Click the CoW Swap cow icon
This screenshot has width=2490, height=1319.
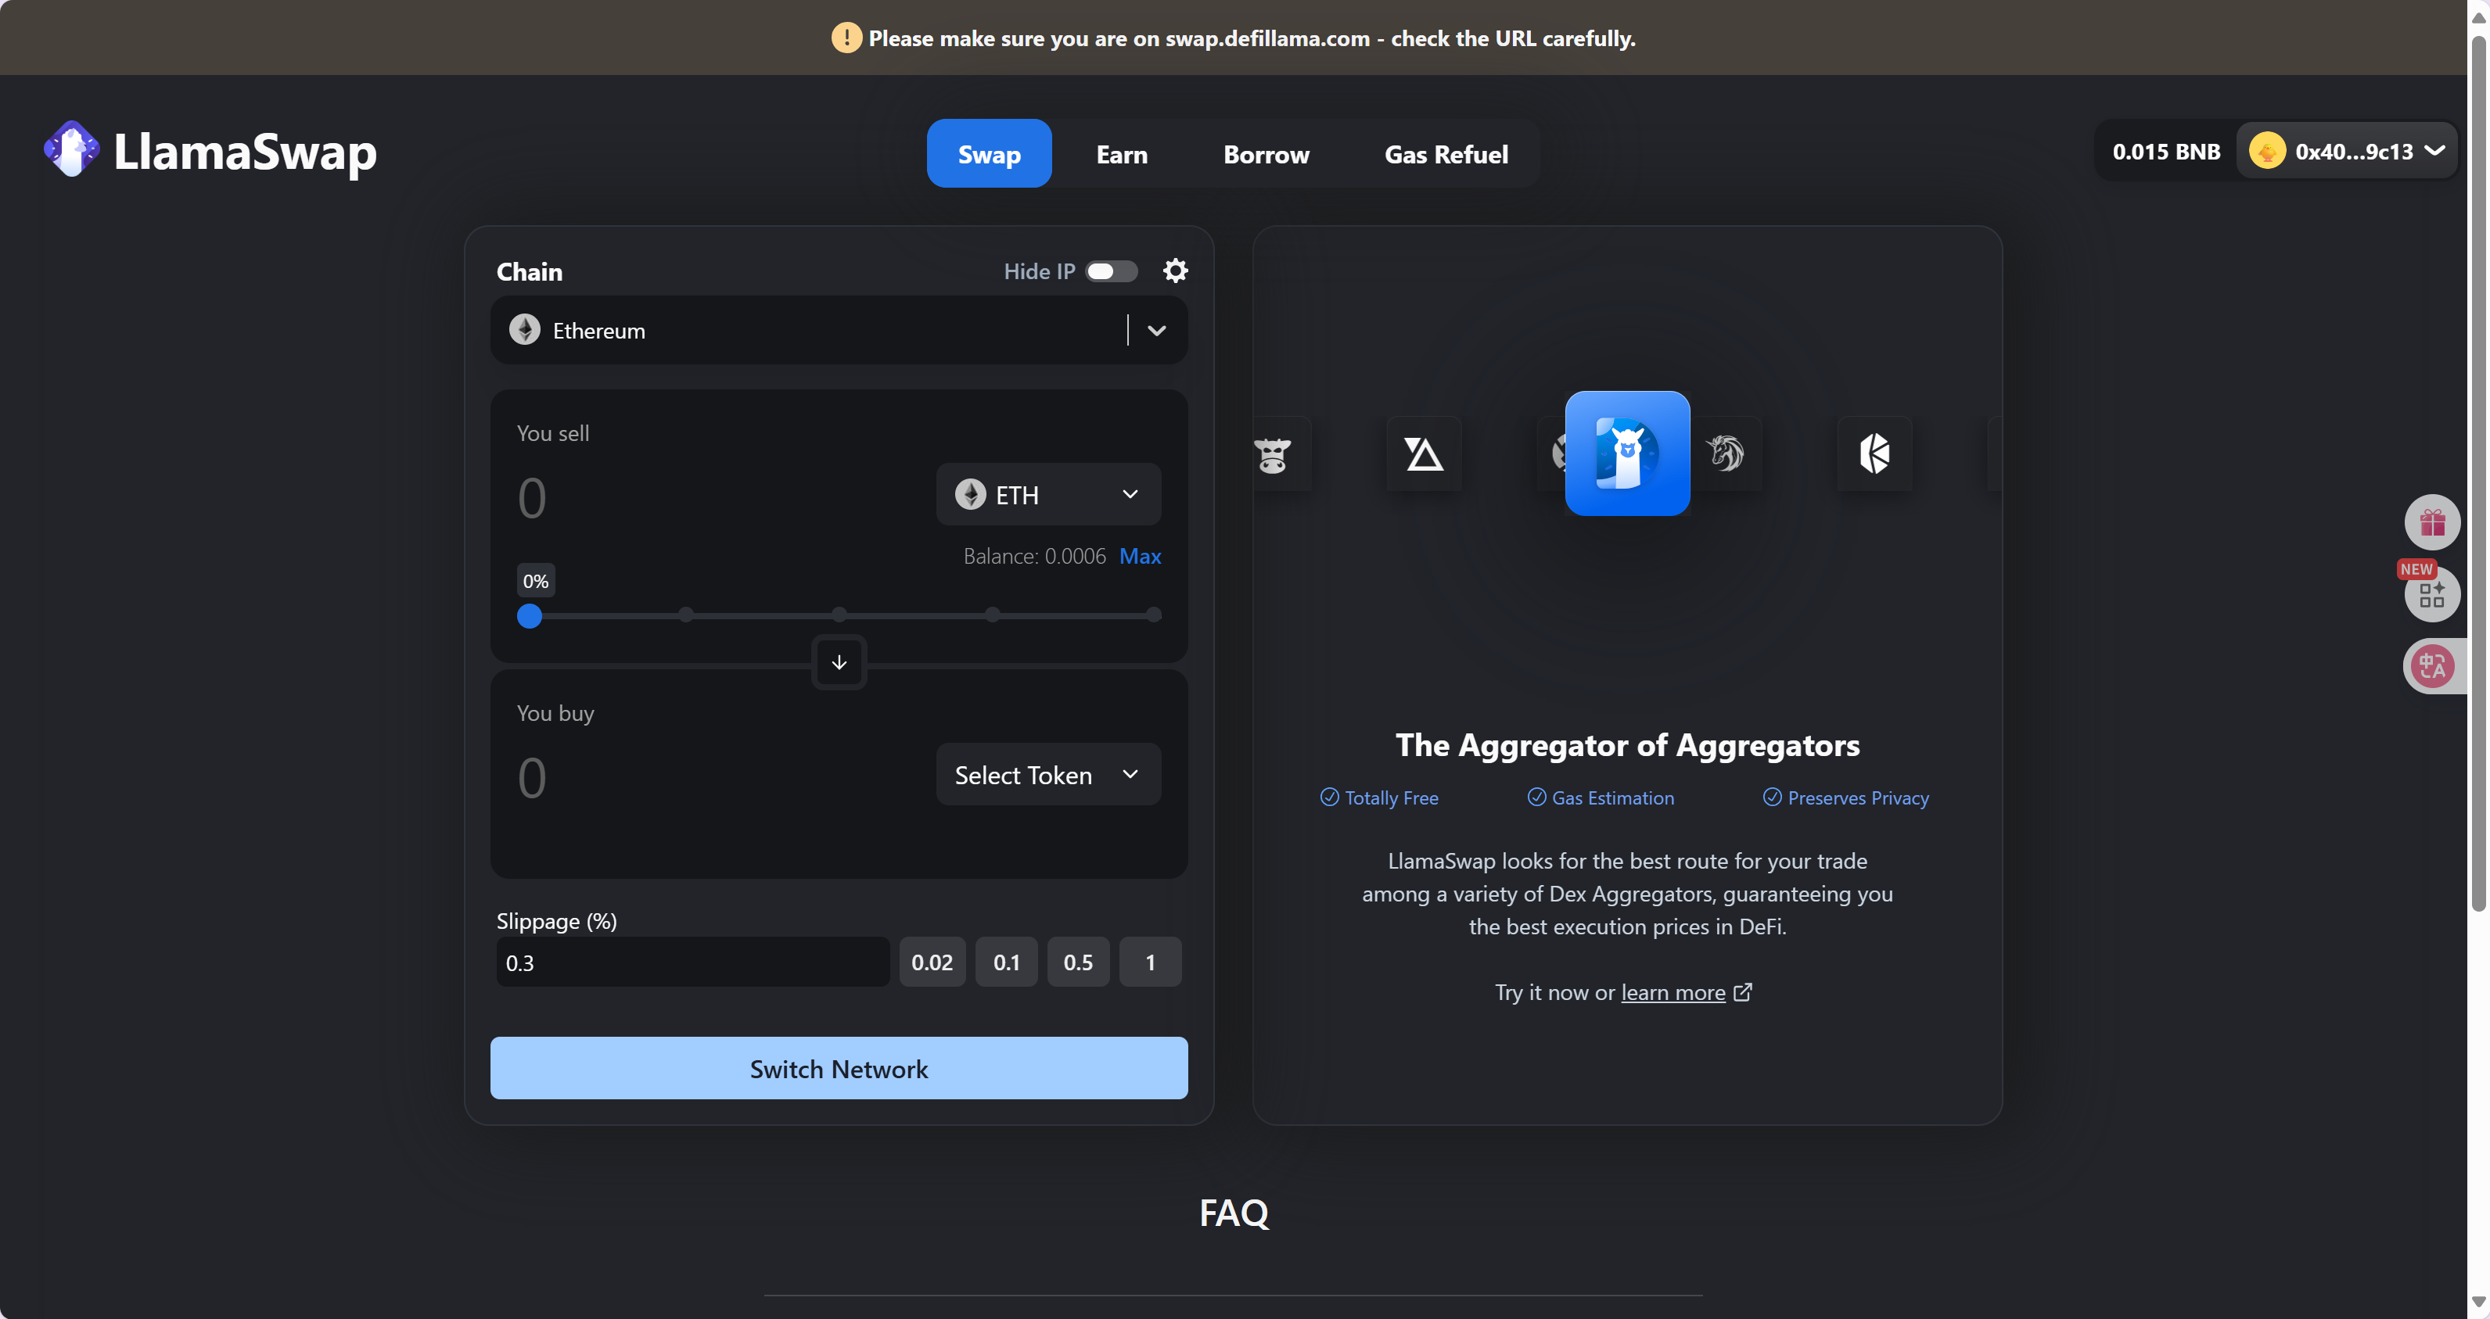coord(1273,454)
